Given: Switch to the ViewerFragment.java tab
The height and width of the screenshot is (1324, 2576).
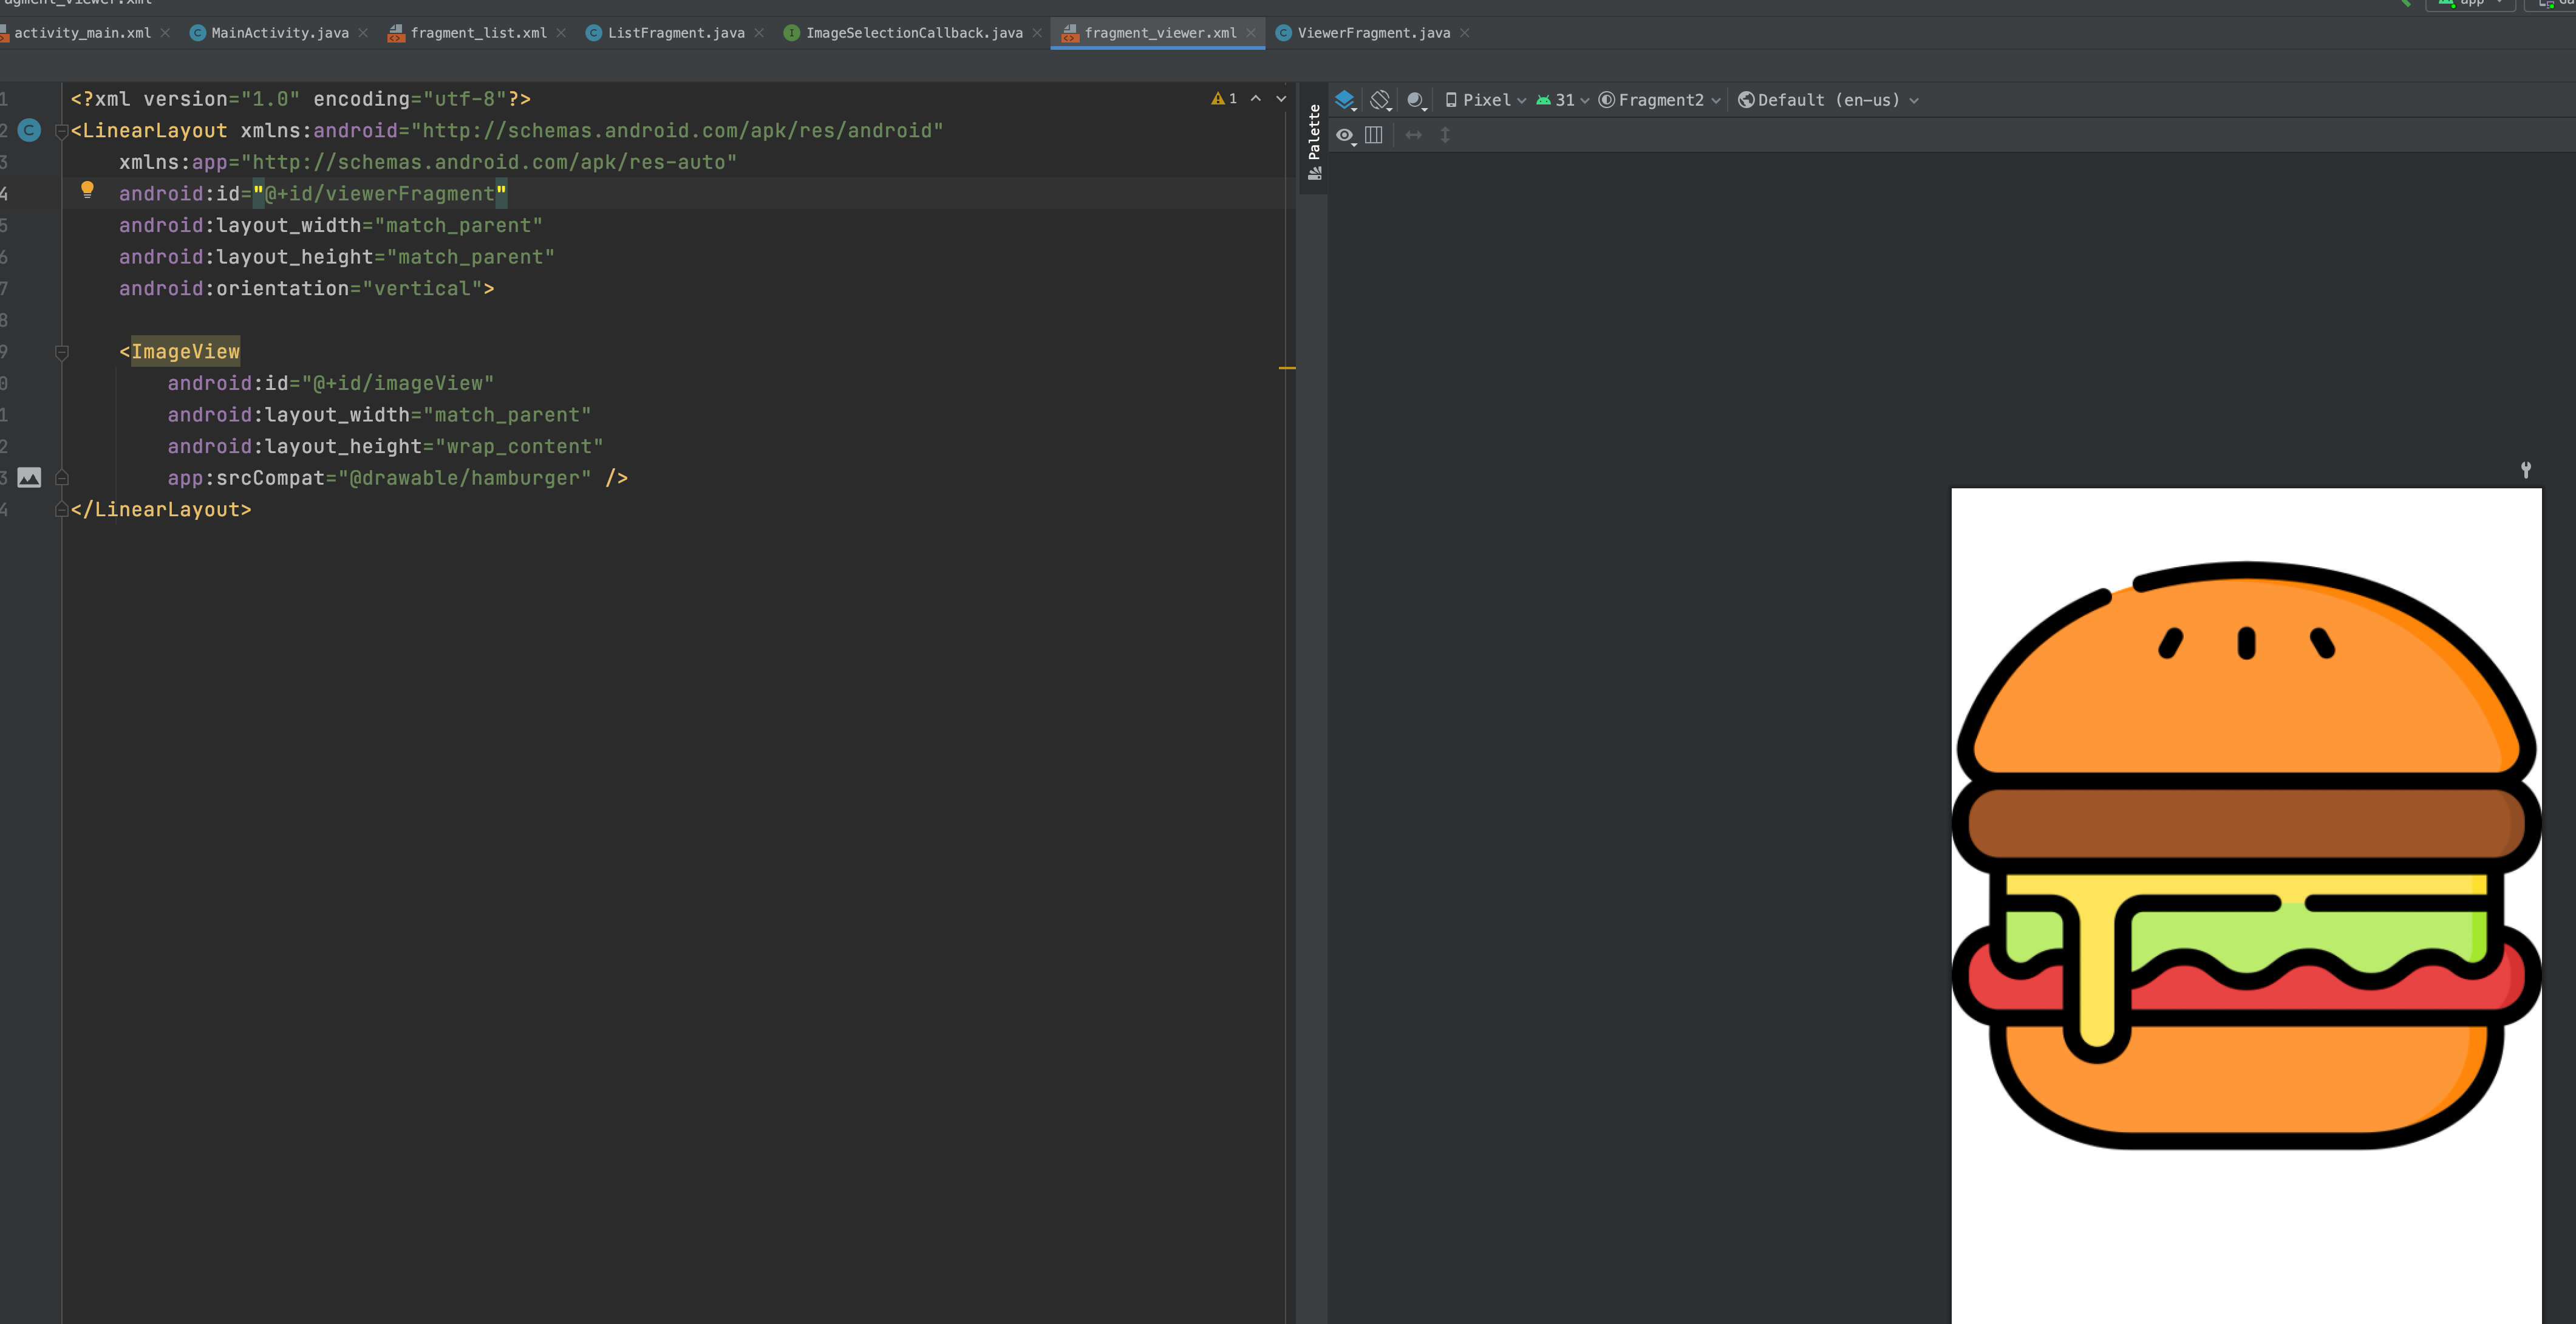Looking at the screenshot, I should [x=1372, y=33].
